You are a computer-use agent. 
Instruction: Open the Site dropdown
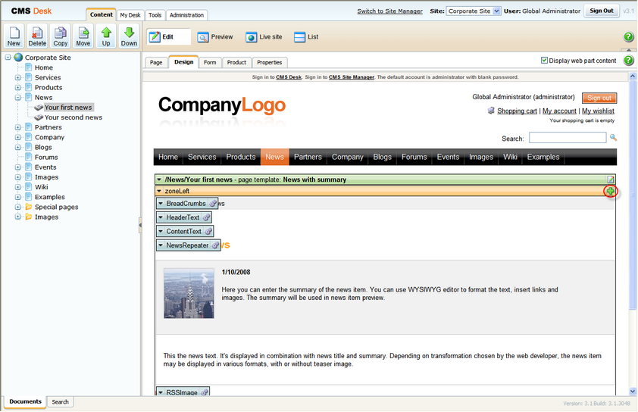[x=474, y=11]
